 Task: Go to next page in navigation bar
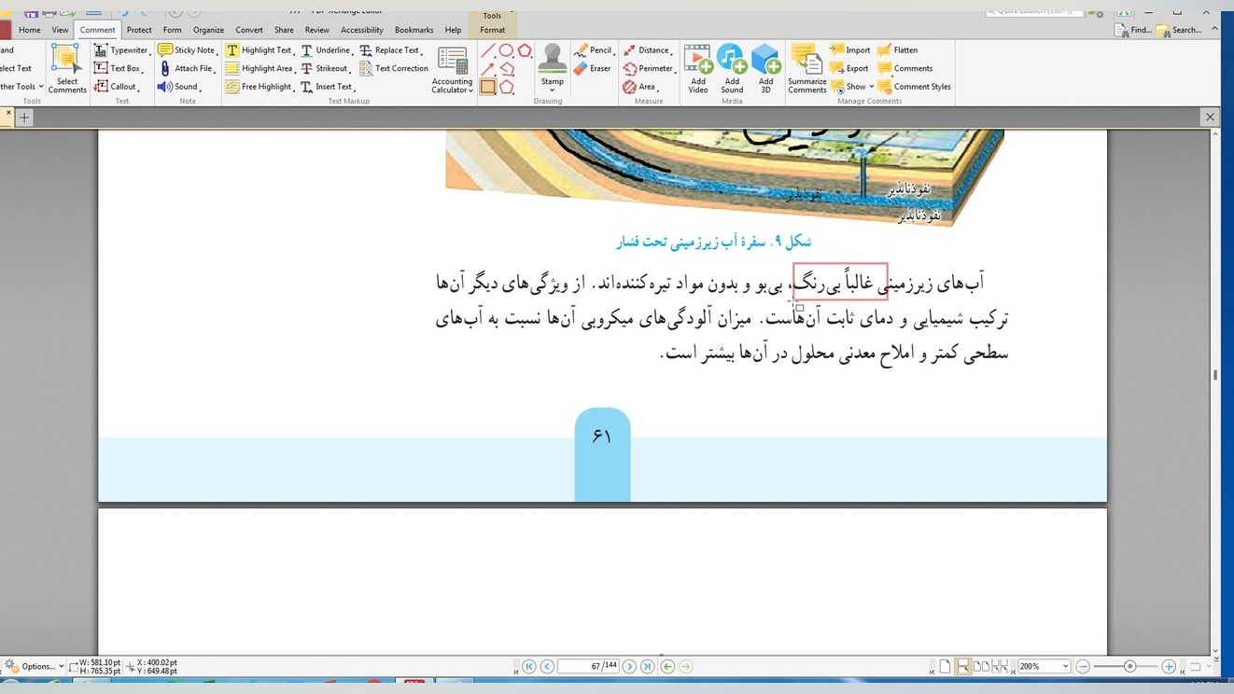(629, 666)
